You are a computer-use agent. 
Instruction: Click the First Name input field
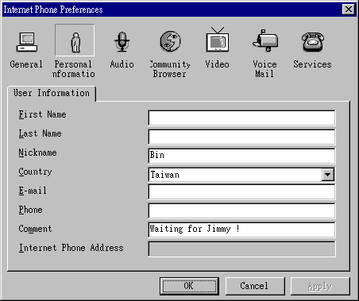click(x=241, y=118)
